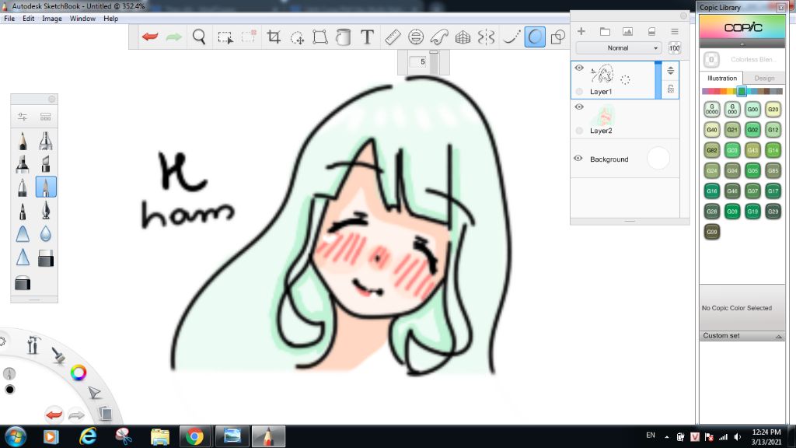Pick the Fountain ink pen brush

[x=45, y=210]
